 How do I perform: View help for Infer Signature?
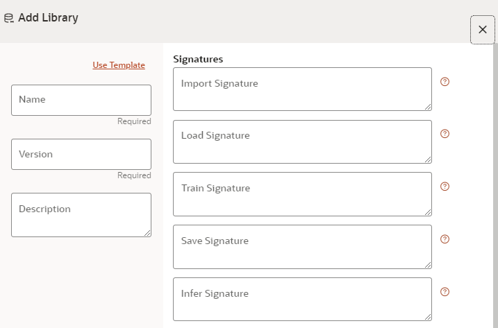click(x=445, y=292)
